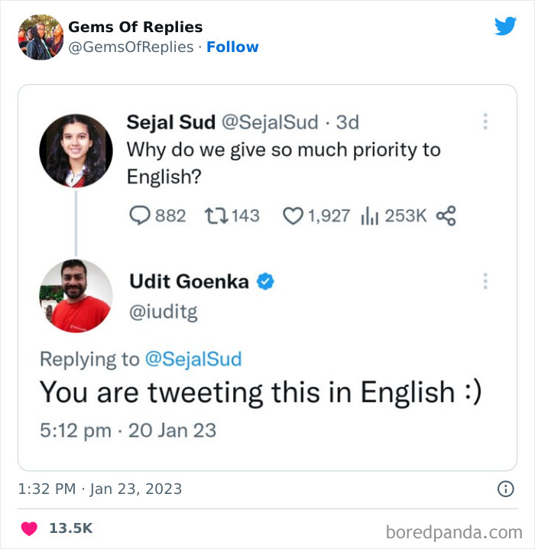Click the reply bubble icon with 882 count

click(138, 216)
